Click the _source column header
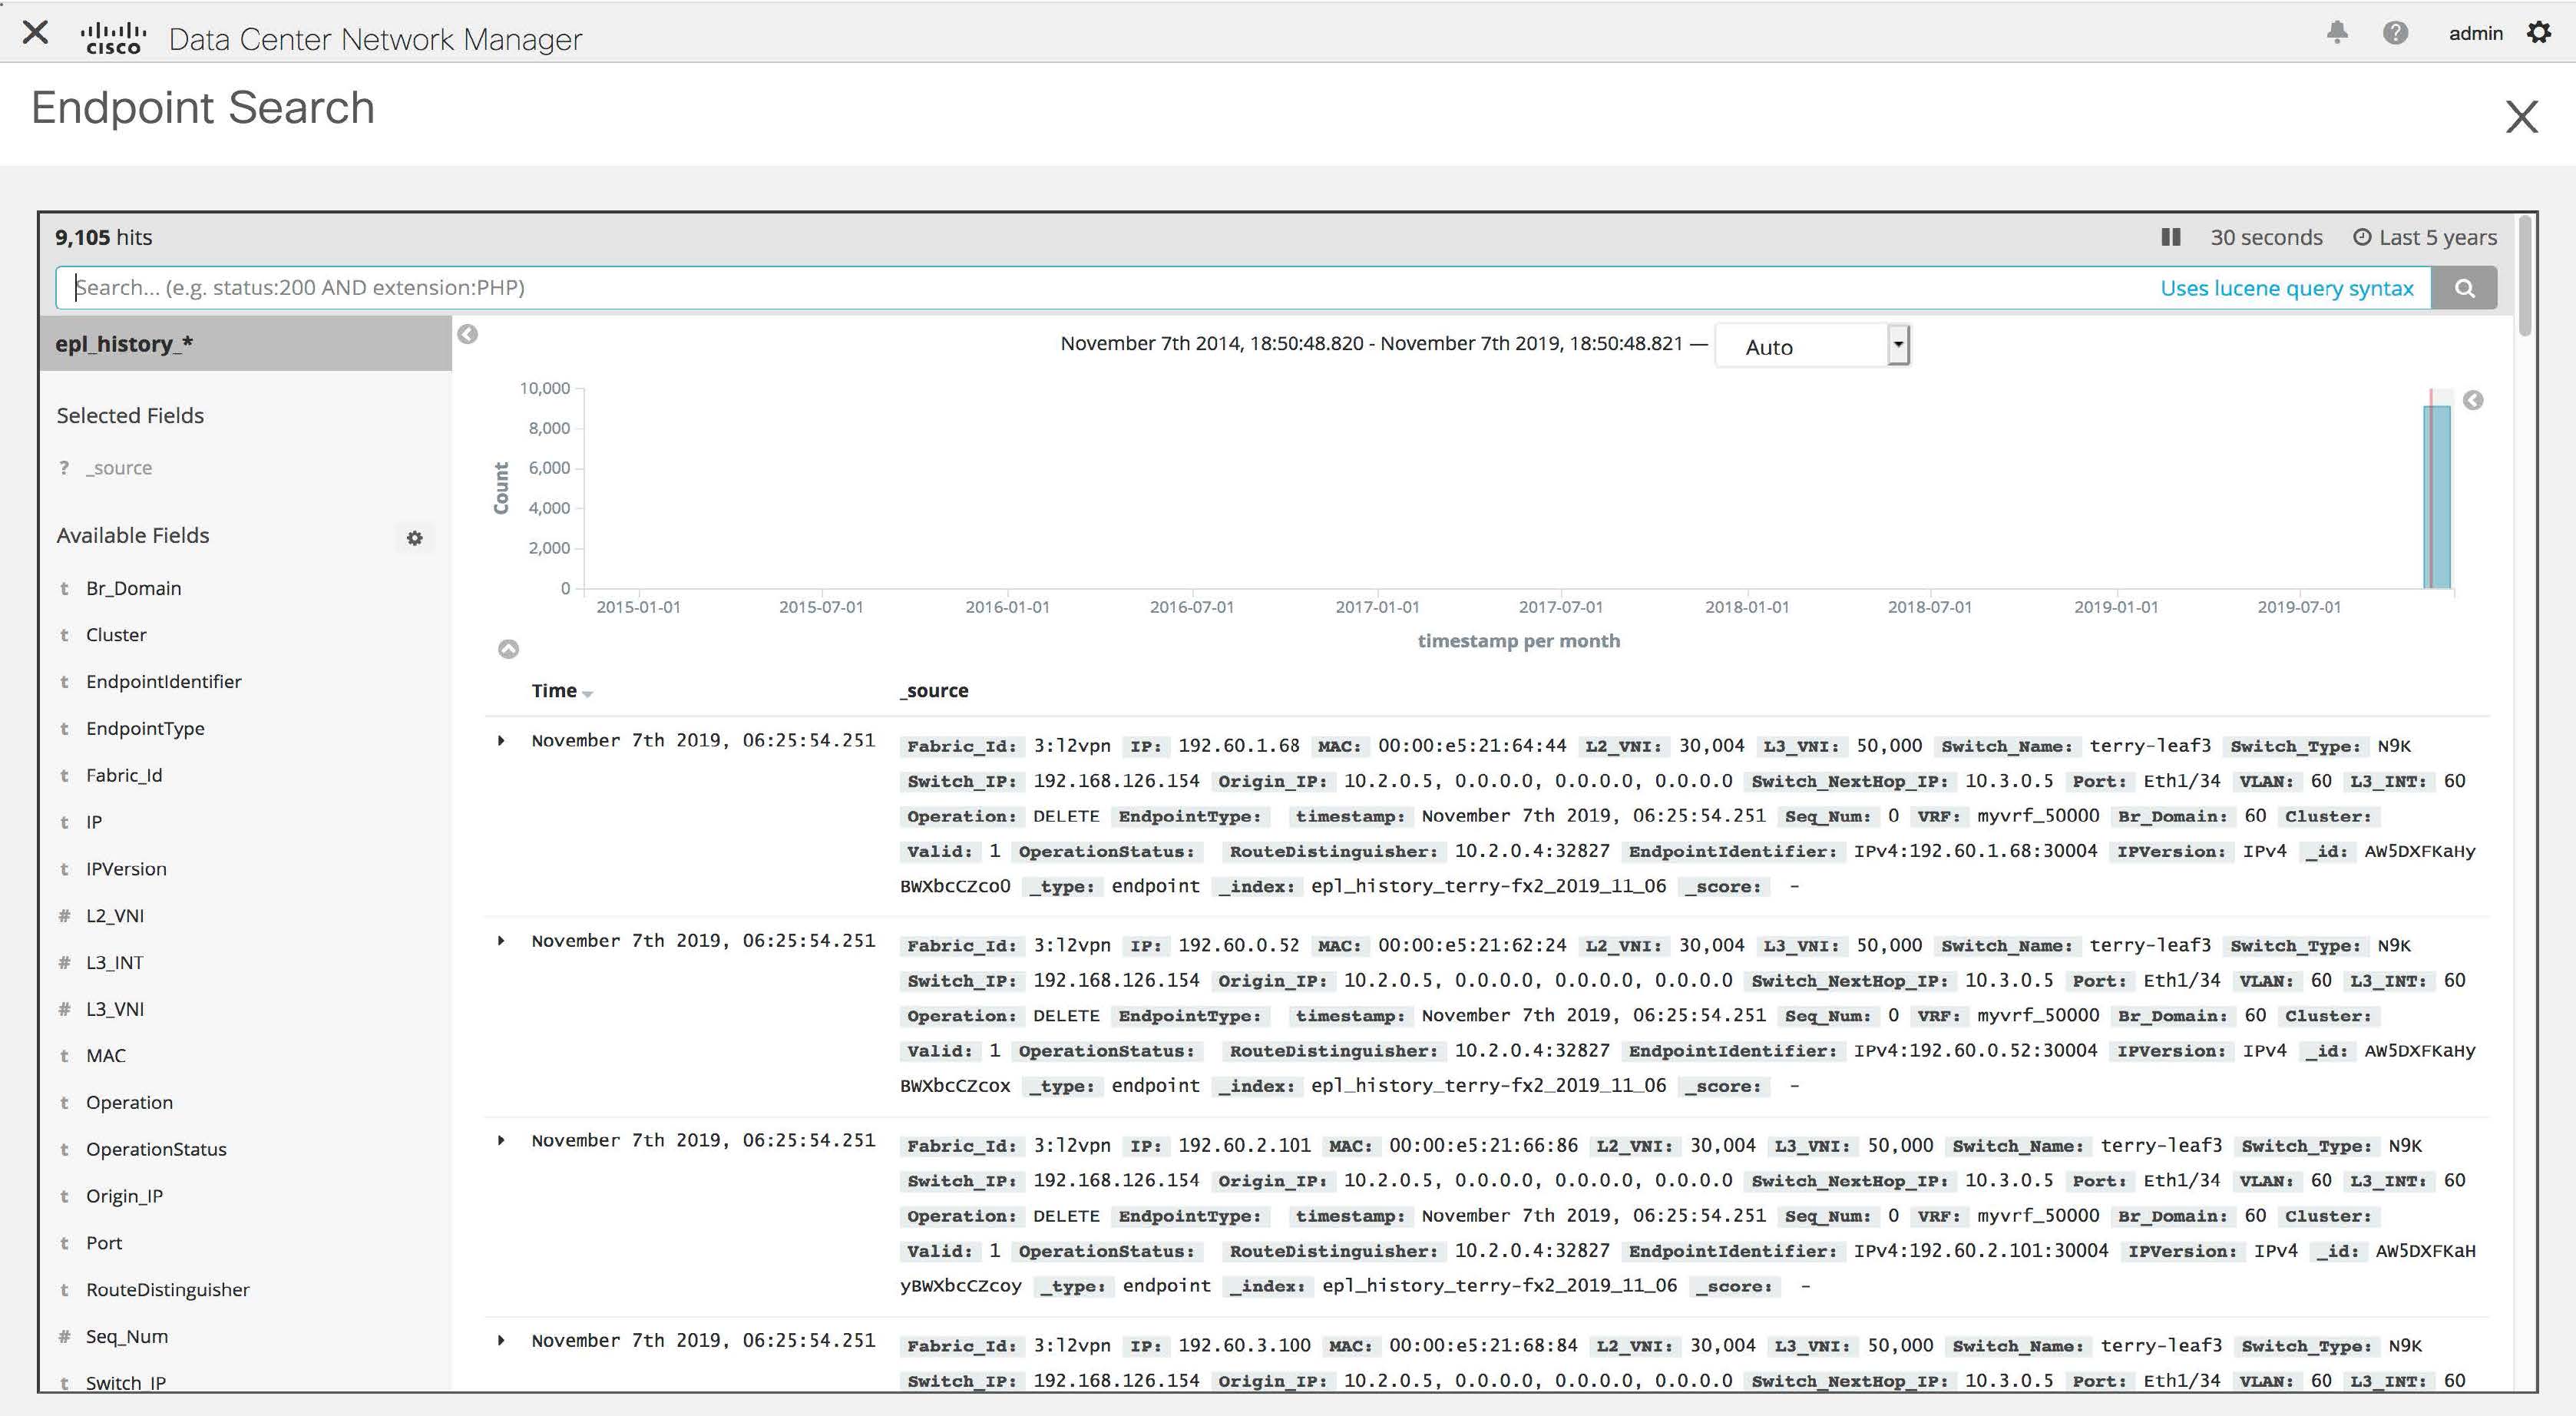 coord(934,690)
